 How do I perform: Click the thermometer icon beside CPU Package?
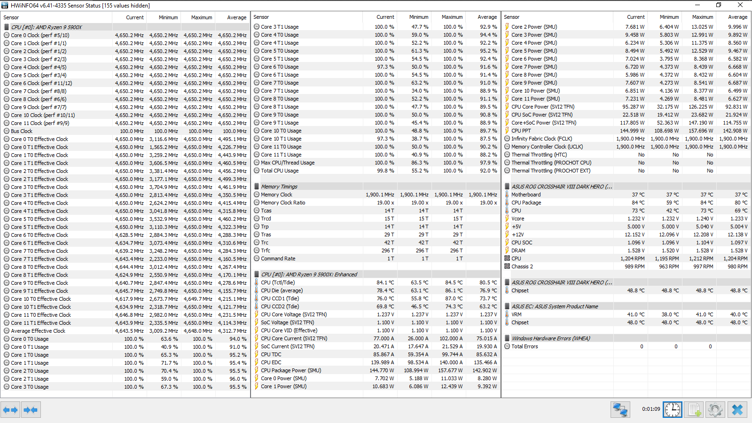[x=507, y=203]
